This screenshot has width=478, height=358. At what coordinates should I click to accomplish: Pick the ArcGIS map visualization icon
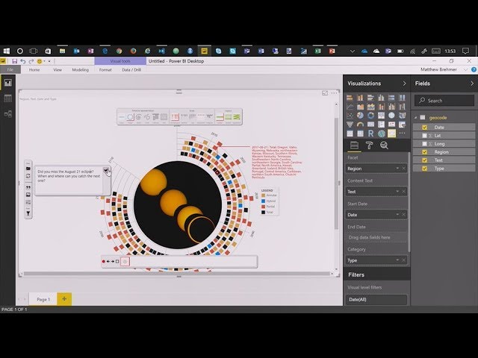381,134
